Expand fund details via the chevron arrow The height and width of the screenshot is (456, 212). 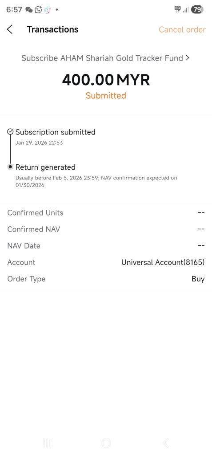coord(187,58)
